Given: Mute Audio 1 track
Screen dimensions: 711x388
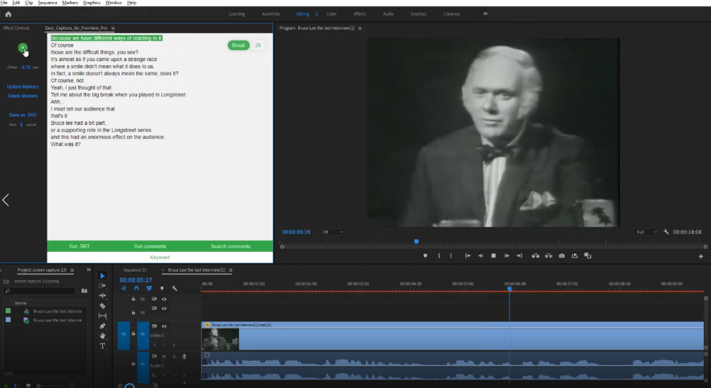Looking at the screenshot, I should 164,356.
